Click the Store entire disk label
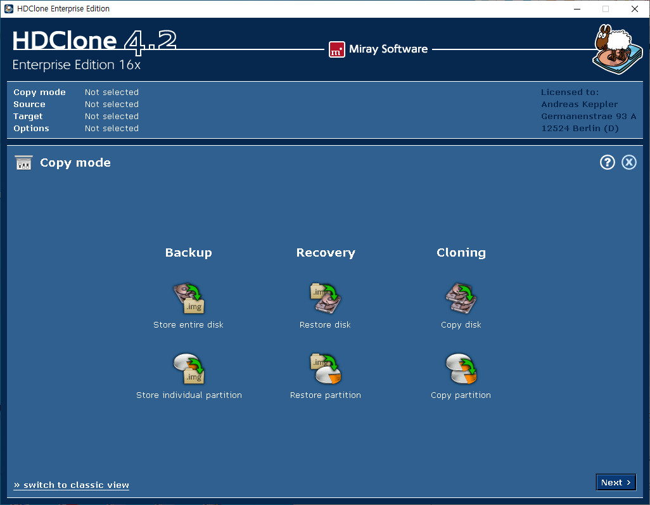The image size is (650, 505). (x=188, y=324)
